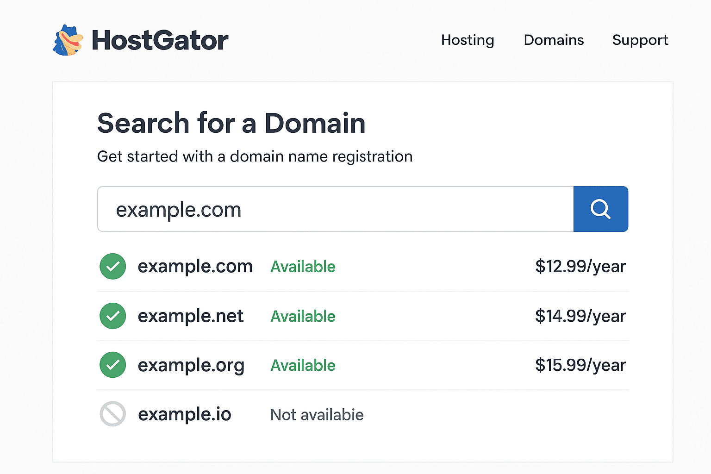
Task: Select the example.org domain result
Action: 191,365
